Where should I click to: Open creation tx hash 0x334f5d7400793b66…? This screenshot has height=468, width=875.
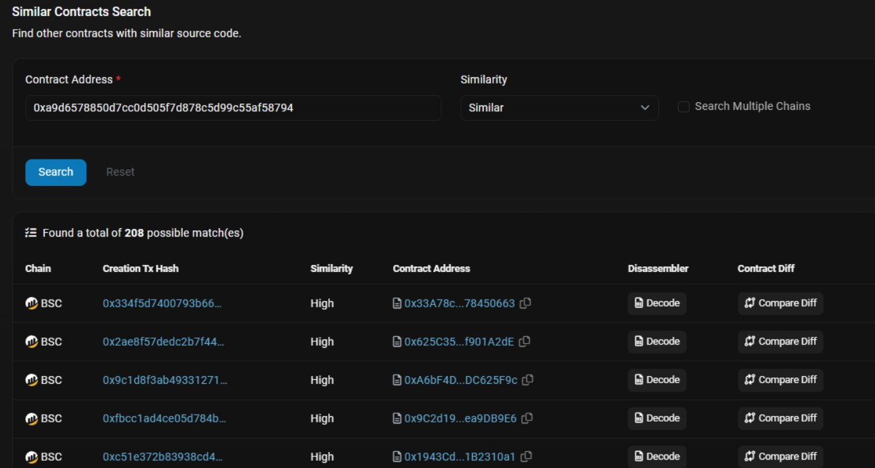click(162, 303)
